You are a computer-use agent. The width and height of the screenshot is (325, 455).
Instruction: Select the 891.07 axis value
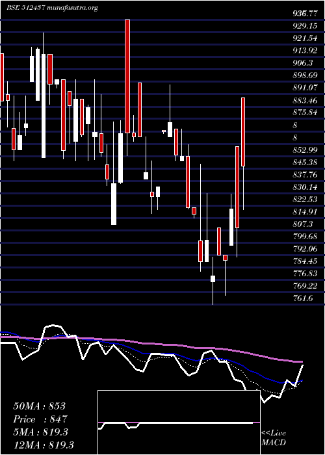(305, 88)
